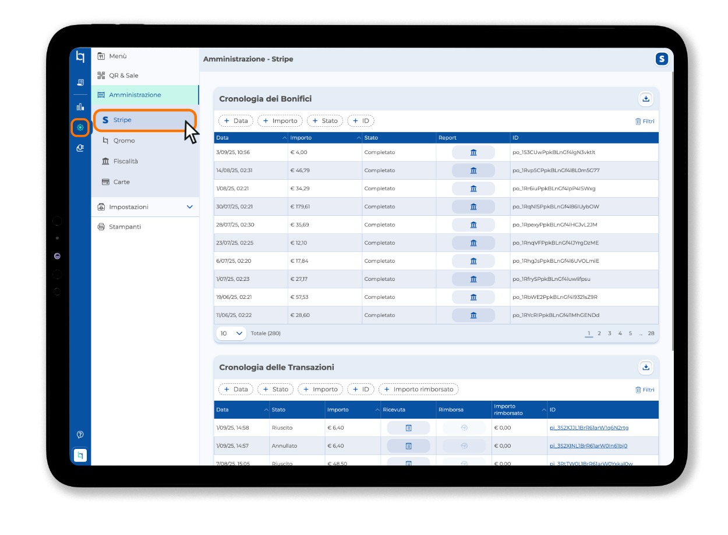The image size is (728, 535).
Task: Expand the Impostazioni section chevron
Action: 189,207
